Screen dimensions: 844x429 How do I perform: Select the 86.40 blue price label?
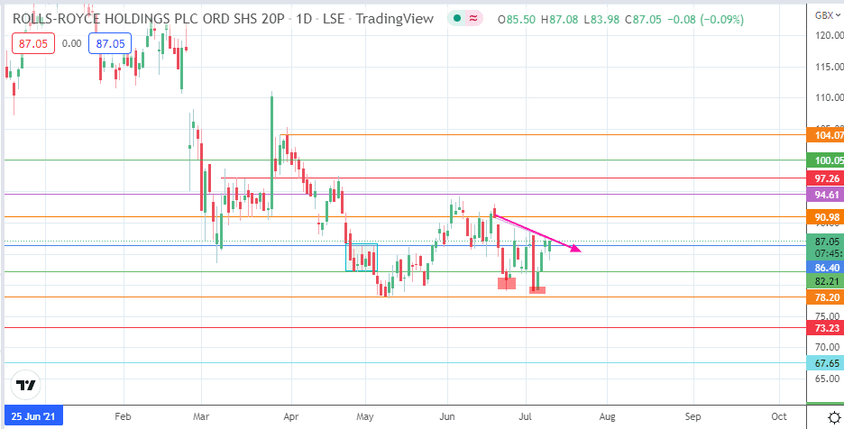coord(825,267)
